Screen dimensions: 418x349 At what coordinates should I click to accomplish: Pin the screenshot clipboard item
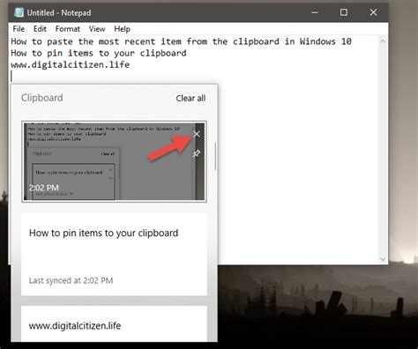pyautogui.click(x=197, y=153)
